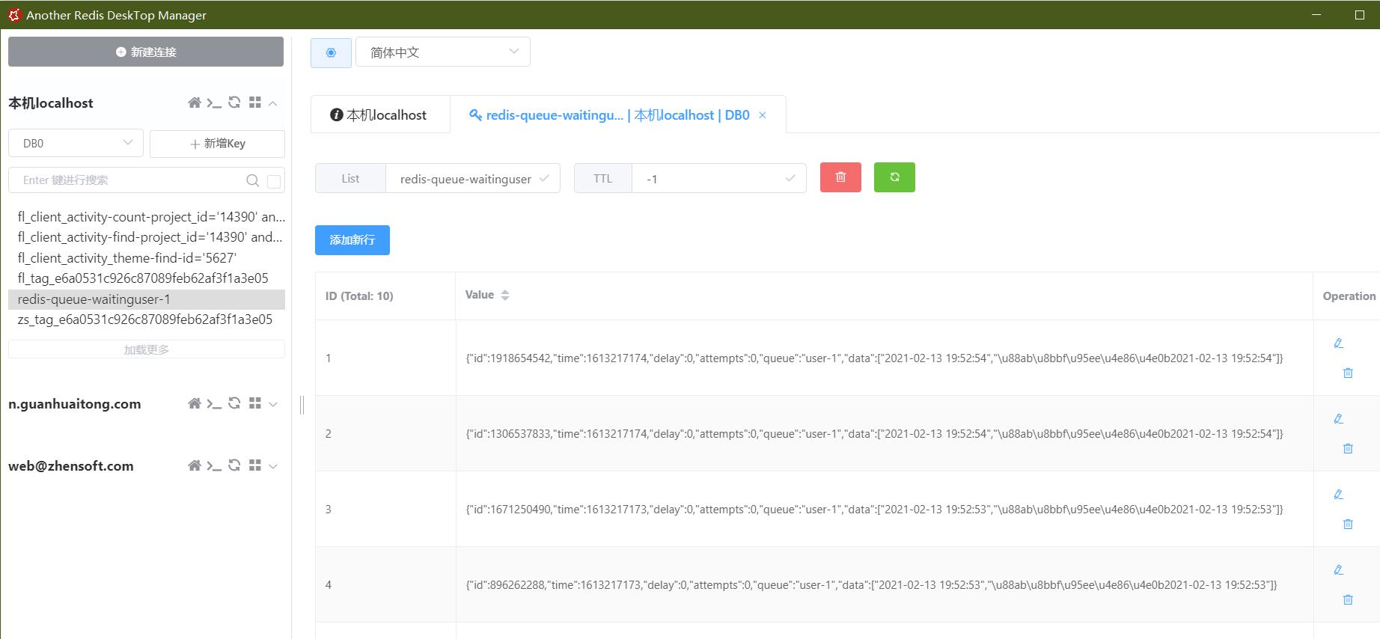The width and height of the screenshot is (1380, 639).
Task: Refresh the key with green button
Action: point(894,177)
